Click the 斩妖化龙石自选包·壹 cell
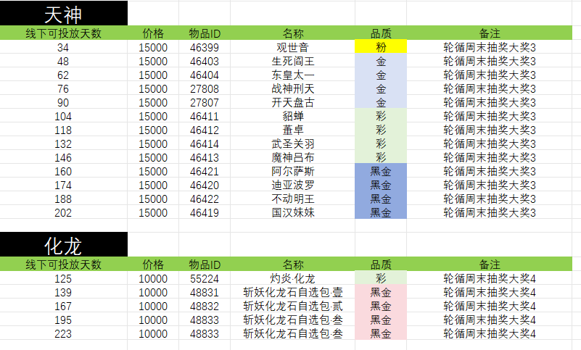 click(x=292, y=292)
